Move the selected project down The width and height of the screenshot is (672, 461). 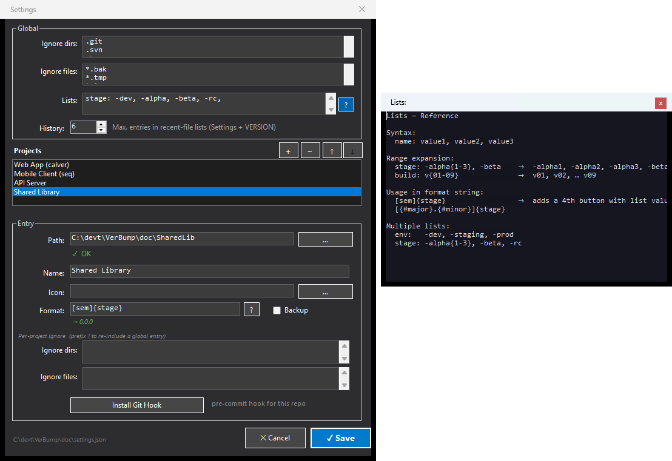353,151
